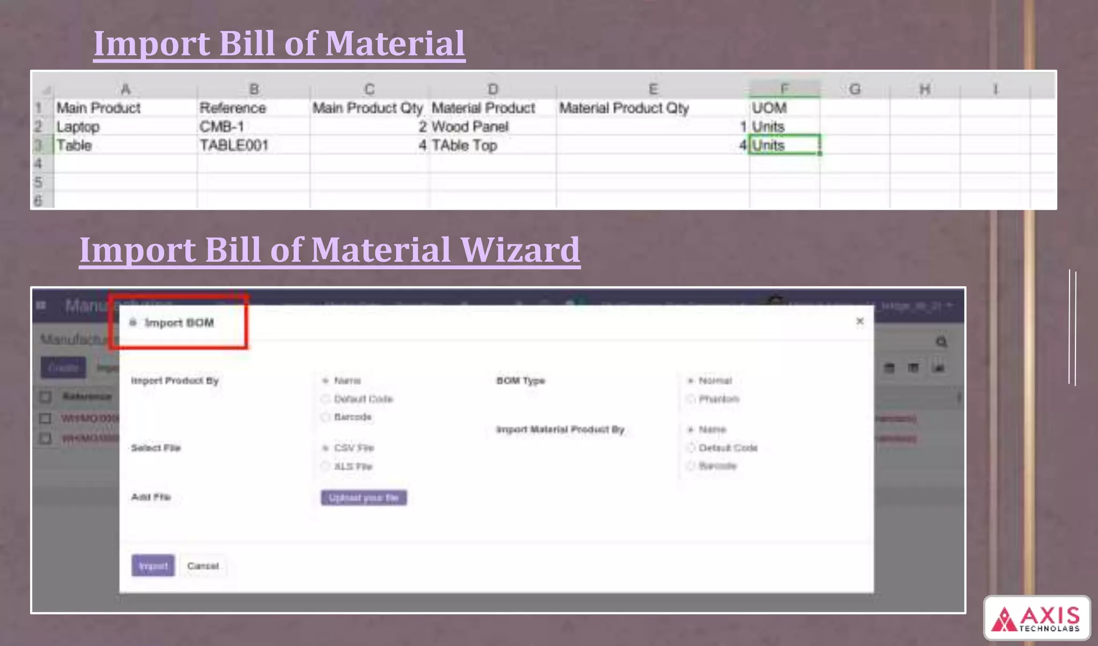Cancel the Import BOM wizard

(203, 566)
